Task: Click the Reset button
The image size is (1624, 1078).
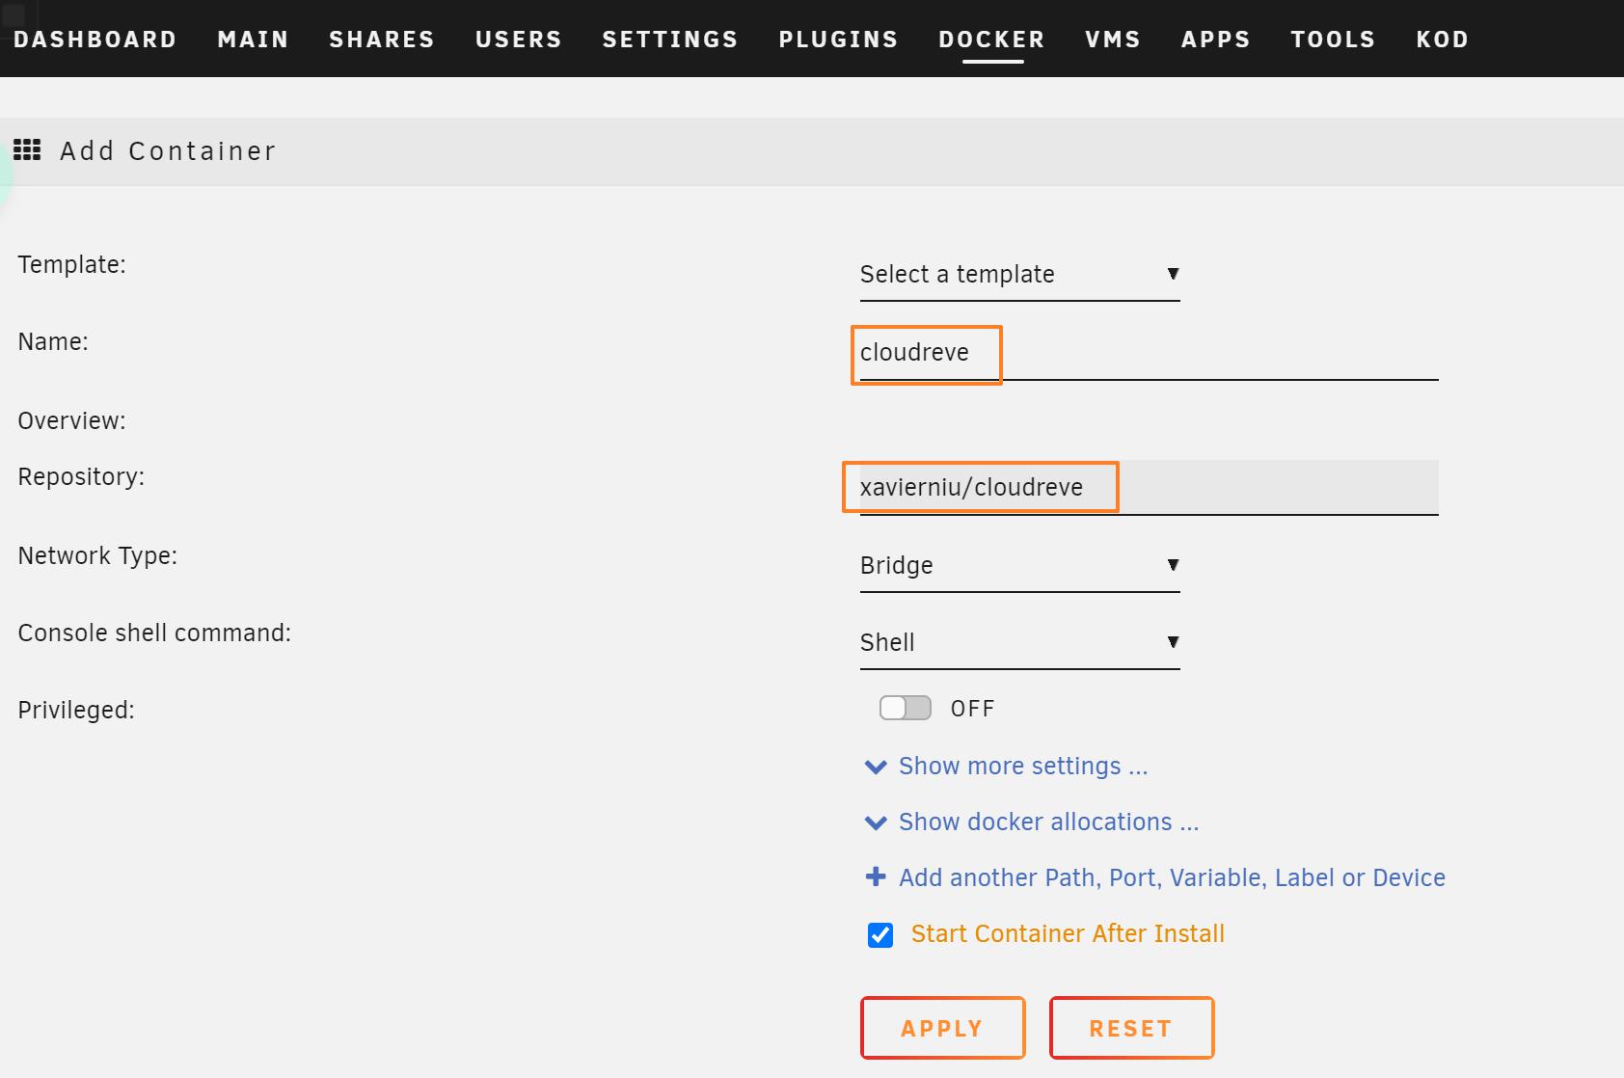Action: pyautogui.click(x=1131, y=1028)
